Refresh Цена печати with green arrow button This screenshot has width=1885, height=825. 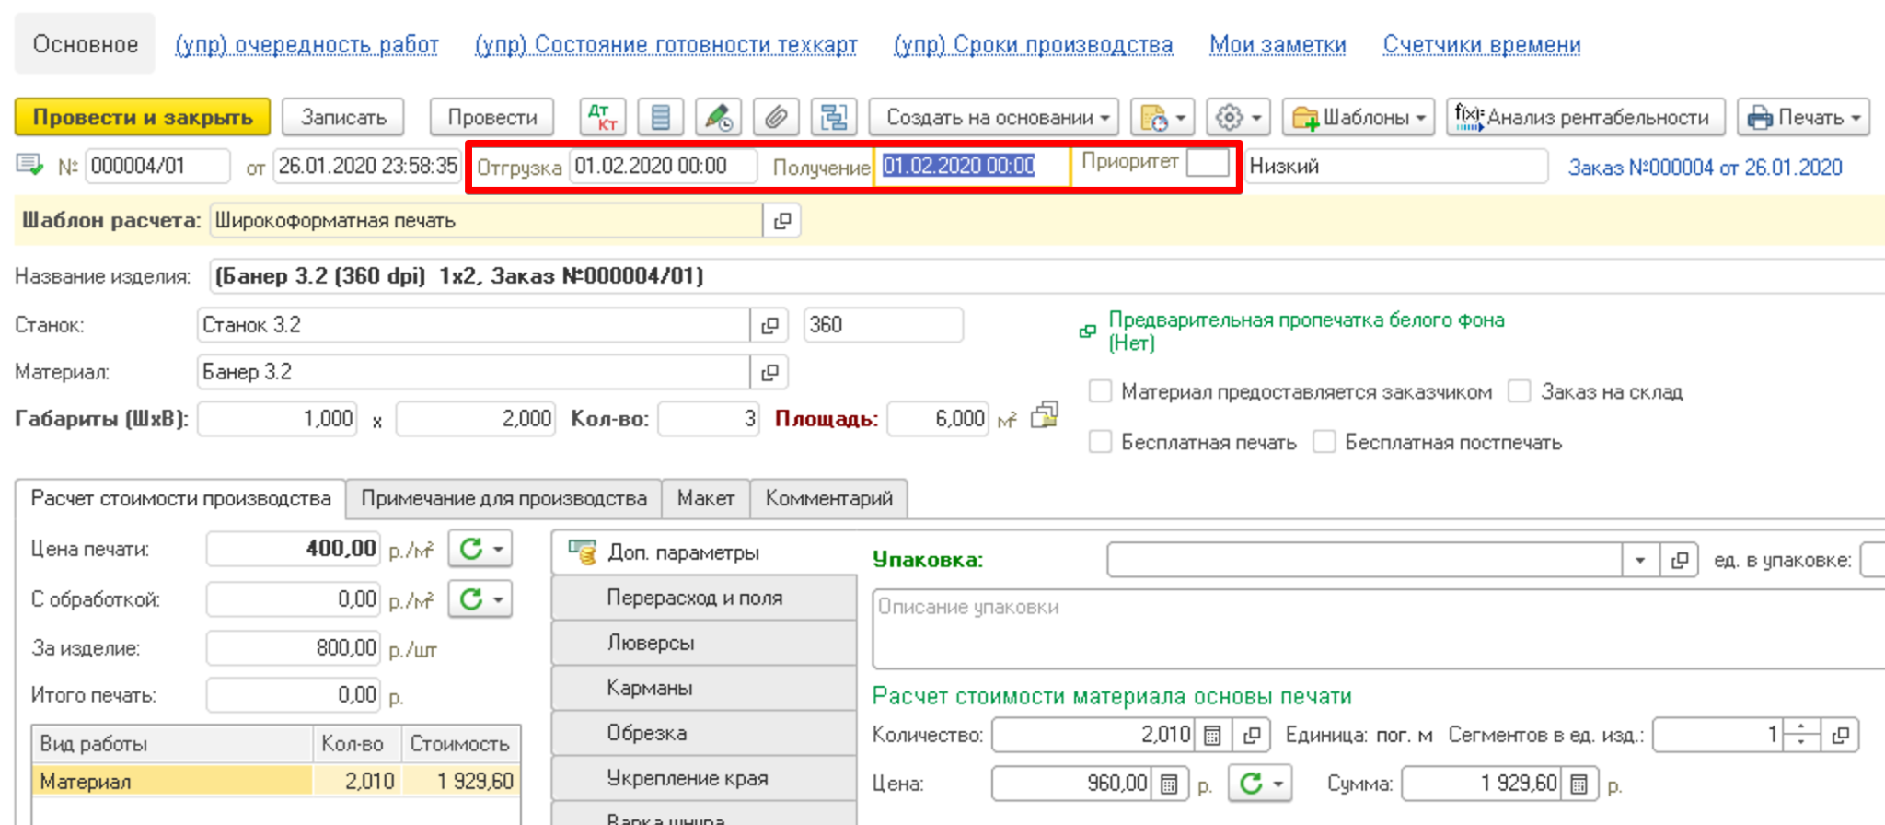[480, 549]
